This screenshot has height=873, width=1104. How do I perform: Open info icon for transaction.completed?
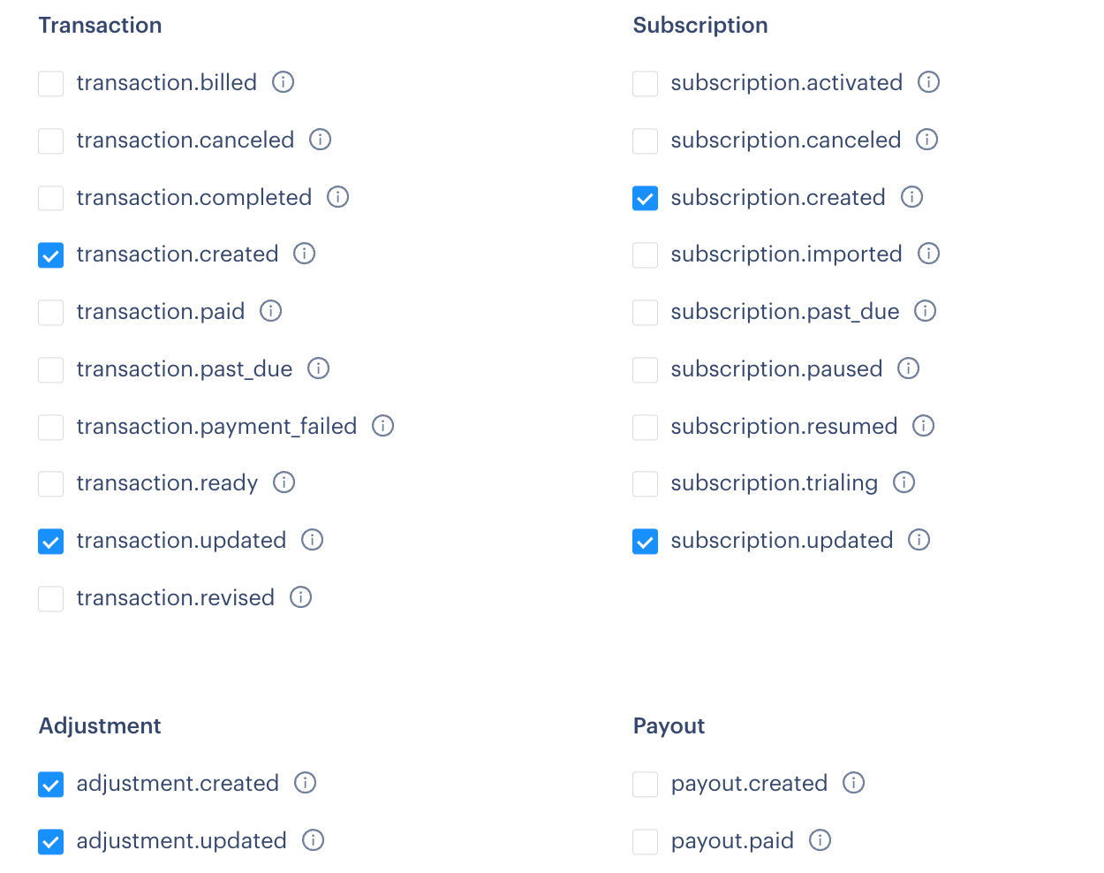337,197
